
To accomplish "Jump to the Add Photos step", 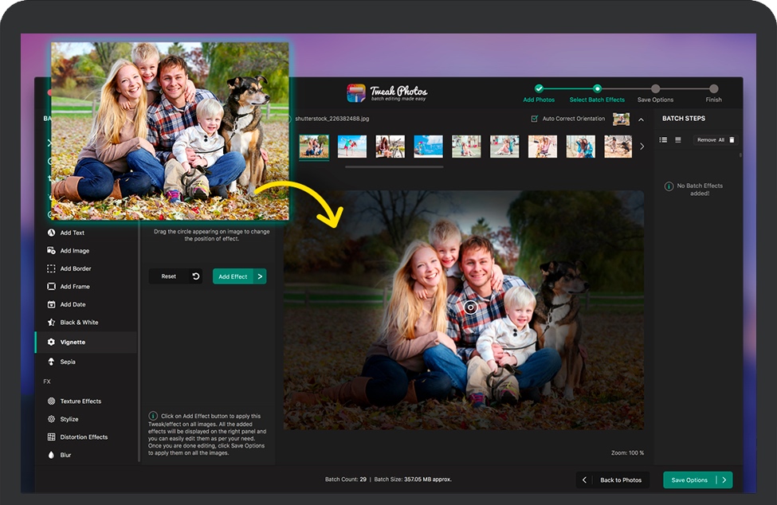I will click(x=539, y=89).
